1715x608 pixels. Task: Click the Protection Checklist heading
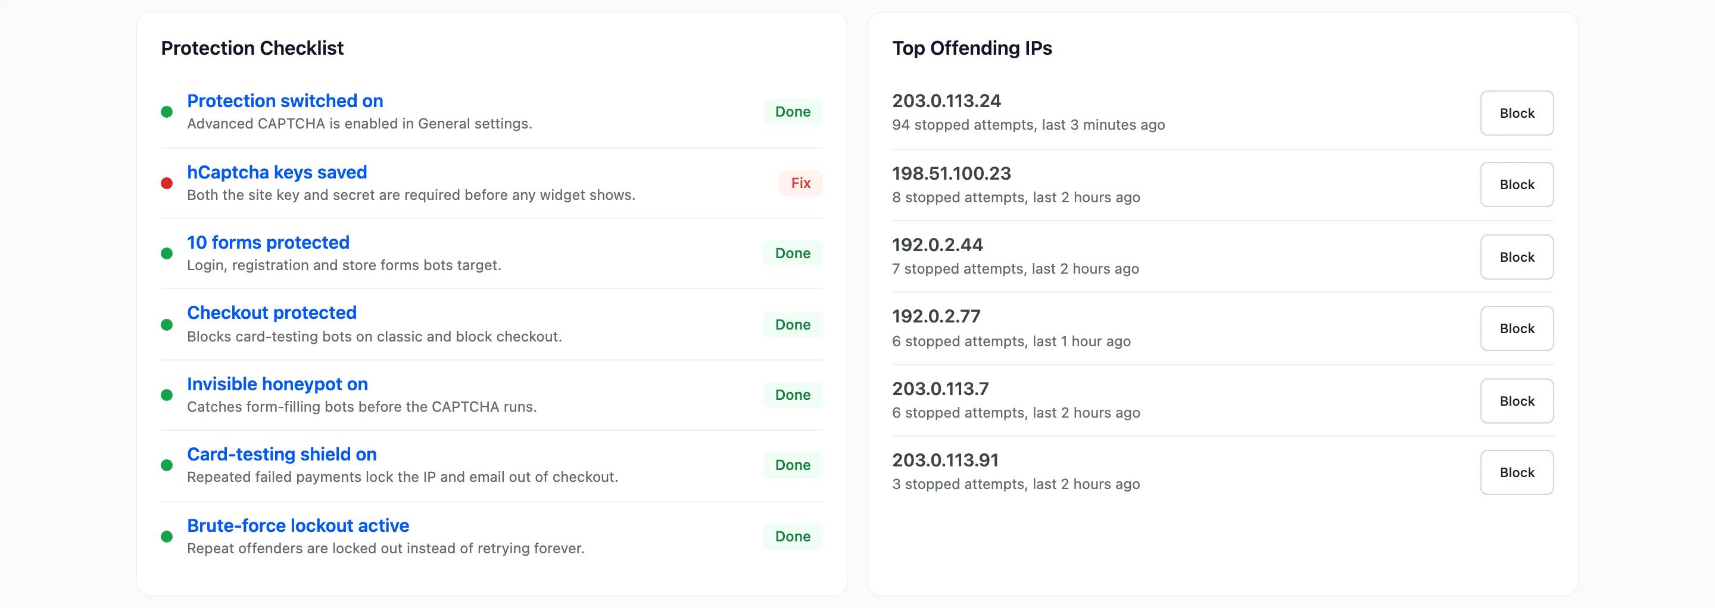(252, 48)
